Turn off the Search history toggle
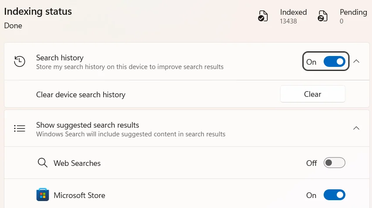The width and height of the screenshot is (372, 208). click(x=334, y=62)
